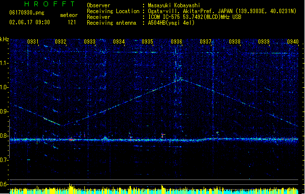Click the date stamp 02.06.17 09:30

tap(30, 22)
